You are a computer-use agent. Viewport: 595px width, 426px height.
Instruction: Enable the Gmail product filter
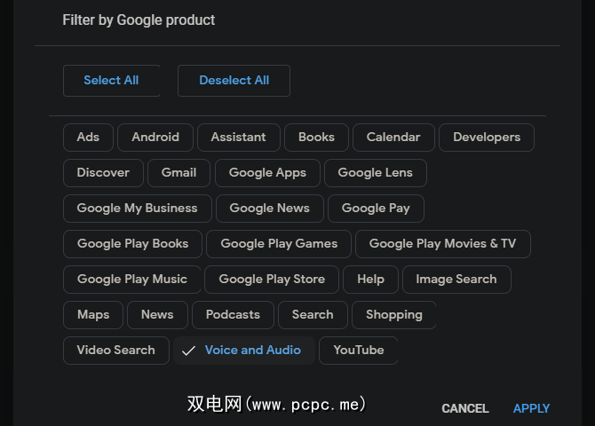[x=178, y=173]
